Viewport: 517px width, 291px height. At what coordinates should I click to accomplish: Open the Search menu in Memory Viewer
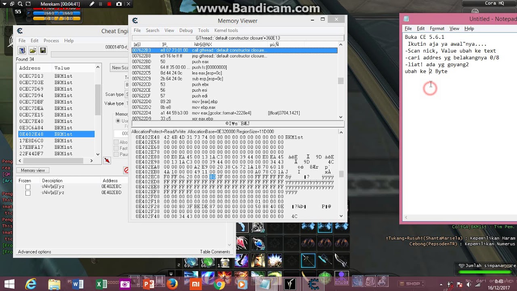coord(152,30)
